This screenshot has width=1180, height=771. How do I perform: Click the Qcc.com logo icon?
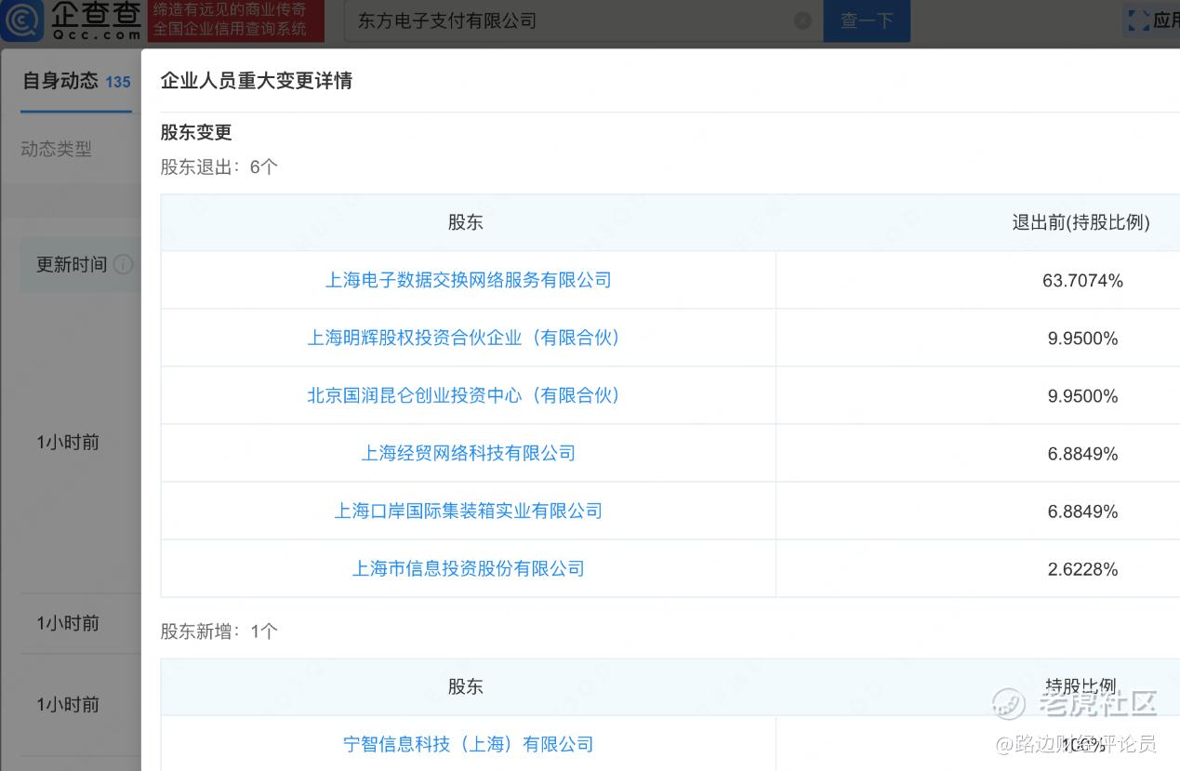22,20
